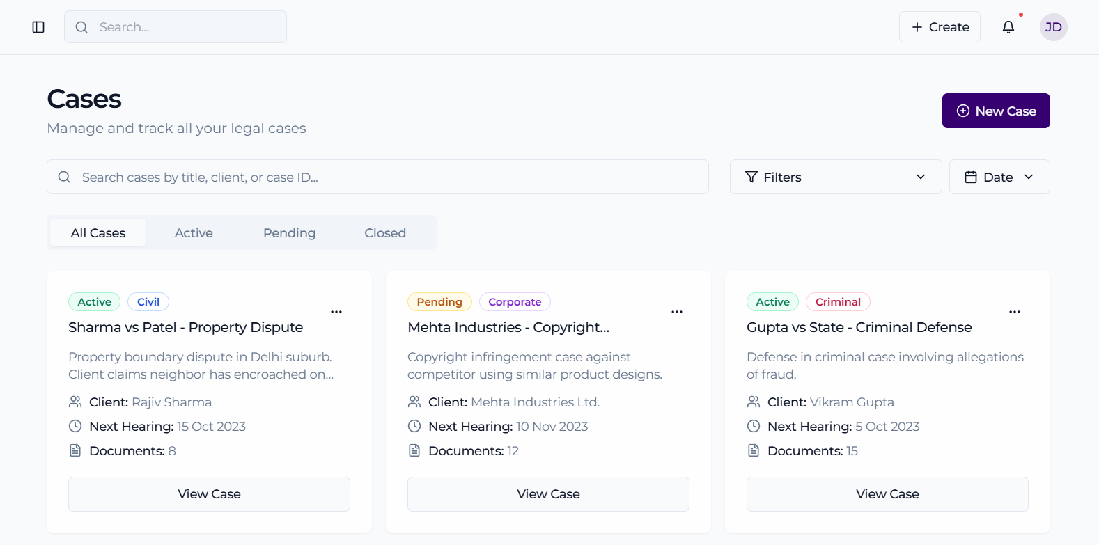Select the Pending tab
The width and height of the screenshot is (1099, 545).
pyautogui.click(x=289, y=233)
